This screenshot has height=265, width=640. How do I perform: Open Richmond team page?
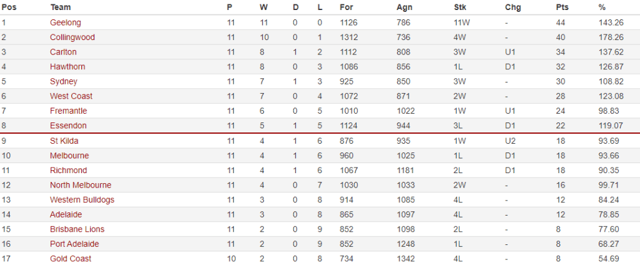(x=68, y=170)
